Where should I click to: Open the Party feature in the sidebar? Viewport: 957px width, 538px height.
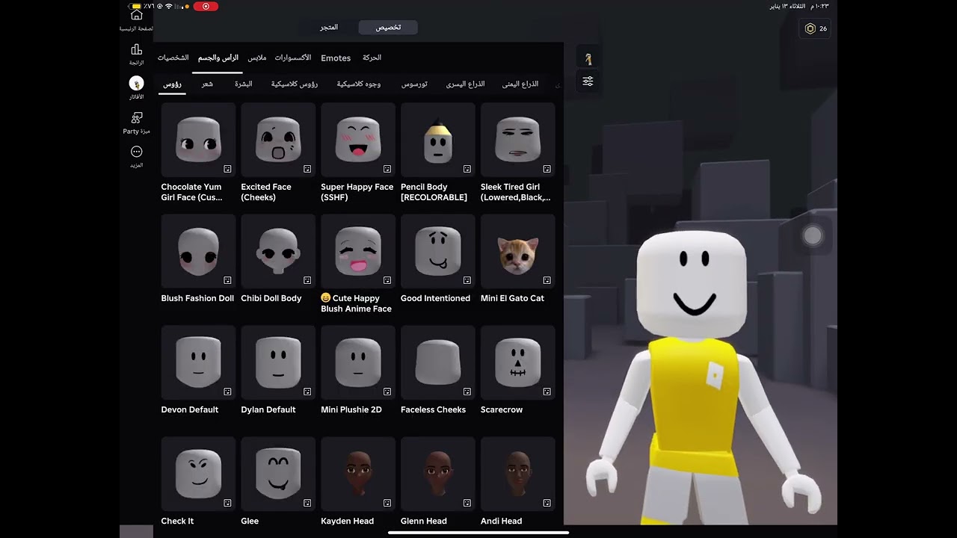pyautogui.click(x=136, y=117)
